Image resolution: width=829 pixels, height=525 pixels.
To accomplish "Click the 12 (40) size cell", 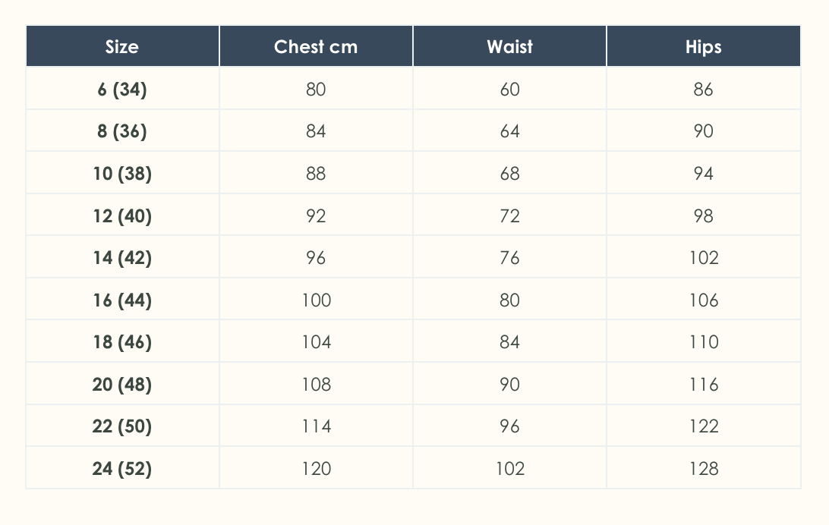I will pyautogui.click(x=122, y=216).
